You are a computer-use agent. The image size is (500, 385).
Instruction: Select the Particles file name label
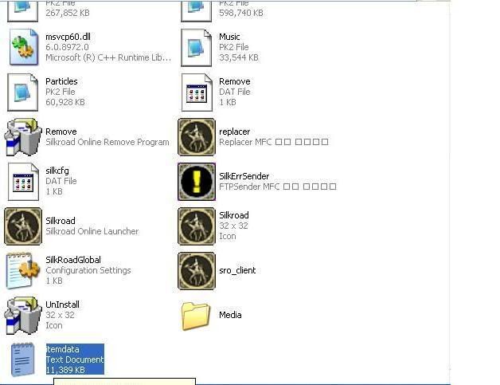(x=61, y=81)
